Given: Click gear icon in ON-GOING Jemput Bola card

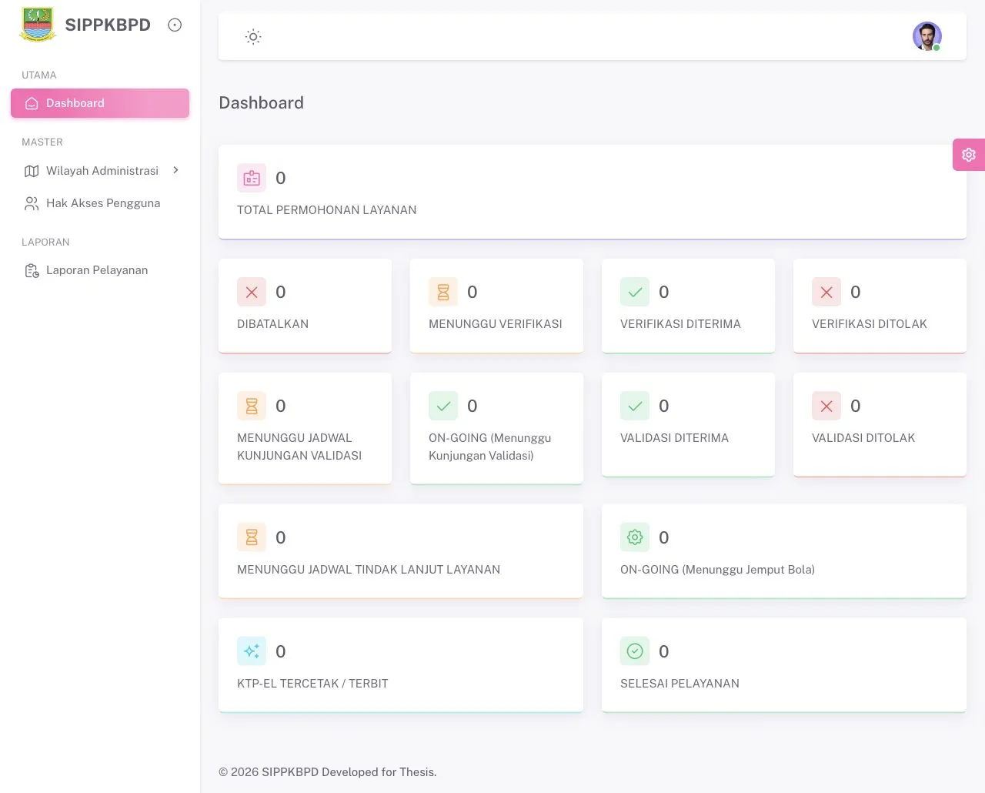Looking at the screenshot, I should (x=635, y=537).
